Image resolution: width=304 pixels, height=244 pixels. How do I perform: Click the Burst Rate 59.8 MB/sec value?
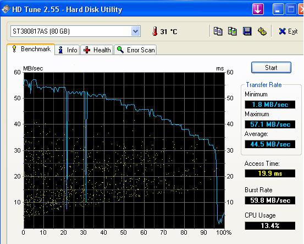270,200
